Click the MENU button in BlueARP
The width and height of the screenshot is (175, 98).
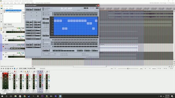point(46,19)
